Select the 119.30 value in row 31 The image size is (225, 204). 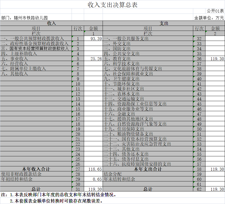click(x=93, y=189)
